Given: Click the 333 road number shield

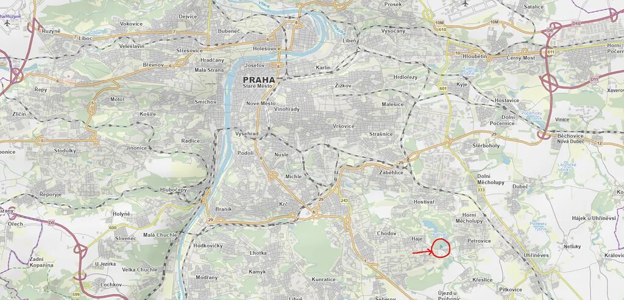Looking at the screenshot, I should point(481,190).
